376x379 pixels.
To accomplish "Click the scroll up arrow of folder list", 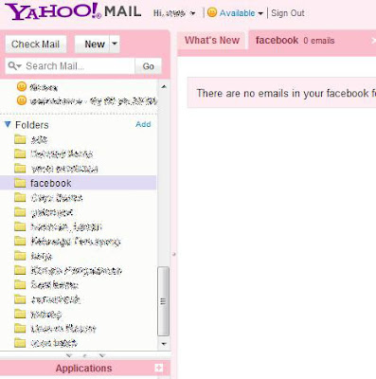I will click(164, 86).
